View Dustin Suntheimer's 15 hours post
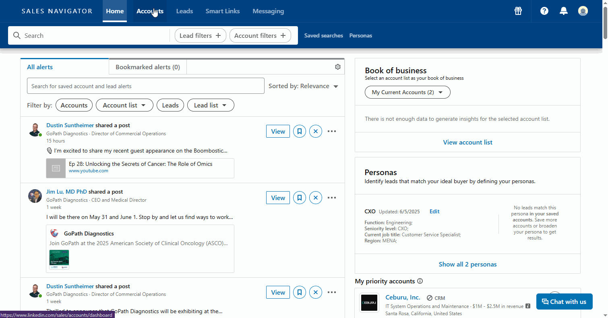 (278, 131)
